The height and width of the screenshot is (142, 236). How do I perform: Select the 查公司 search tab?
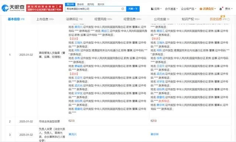click(70, 4)
